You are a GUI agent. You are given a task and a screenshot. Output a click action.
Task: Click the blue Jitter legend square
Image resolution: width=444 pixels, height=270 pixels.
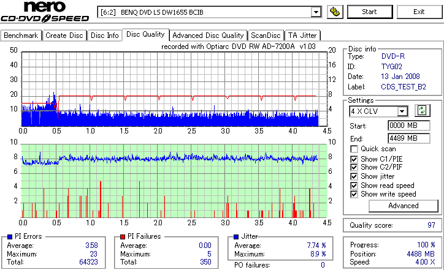[236, 237]
